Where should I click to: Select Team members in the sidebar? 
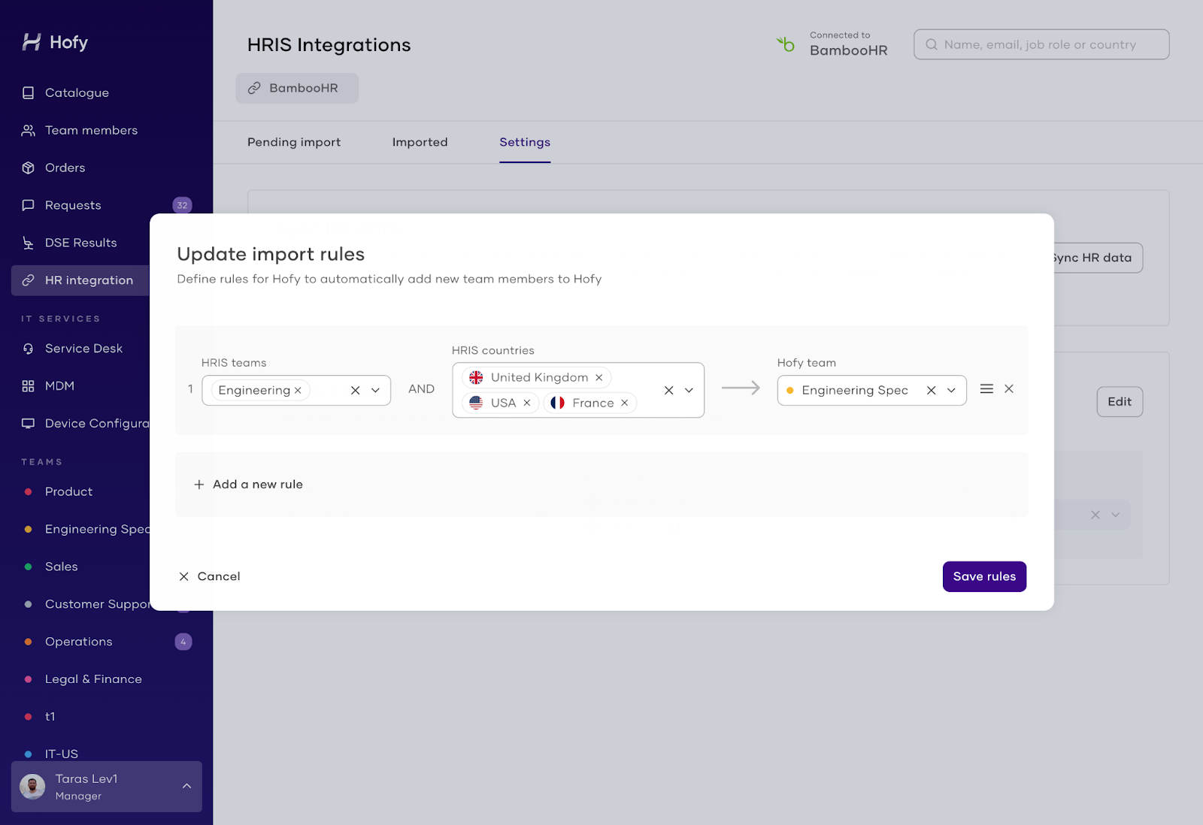tap(90, 130)
